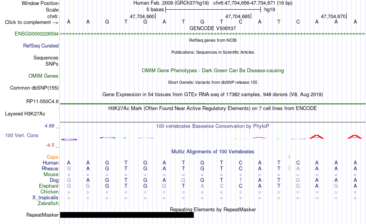Click the X_tropicalis species row label
This screenshot has height=224, width=366.
pos(45,198)
